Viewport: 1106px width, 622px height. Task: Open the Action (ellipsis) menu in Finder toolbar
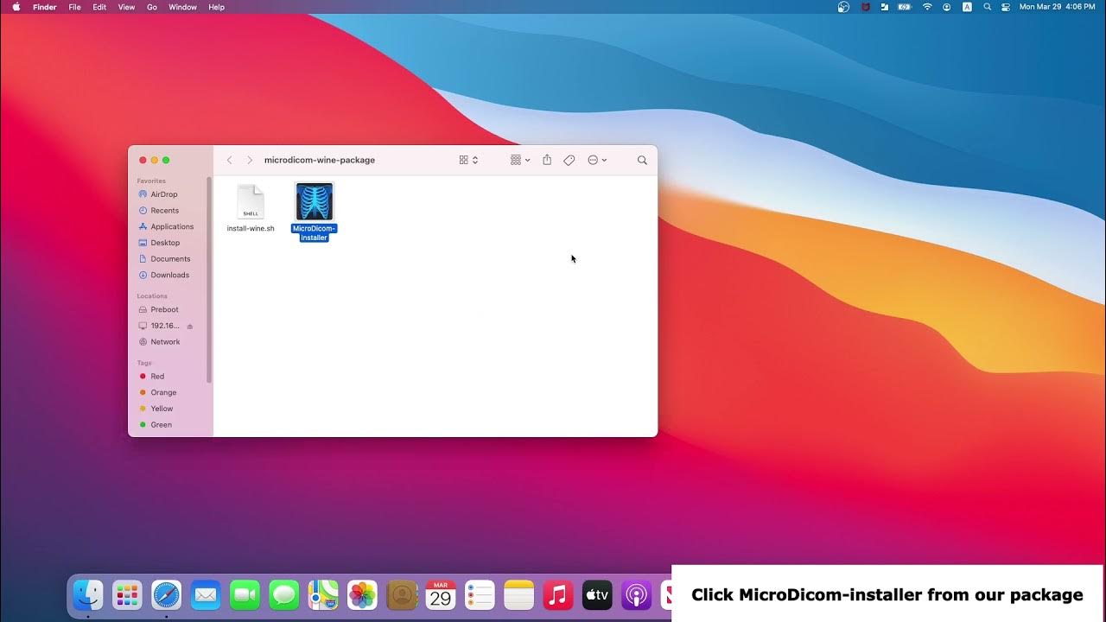coord(597,160)
